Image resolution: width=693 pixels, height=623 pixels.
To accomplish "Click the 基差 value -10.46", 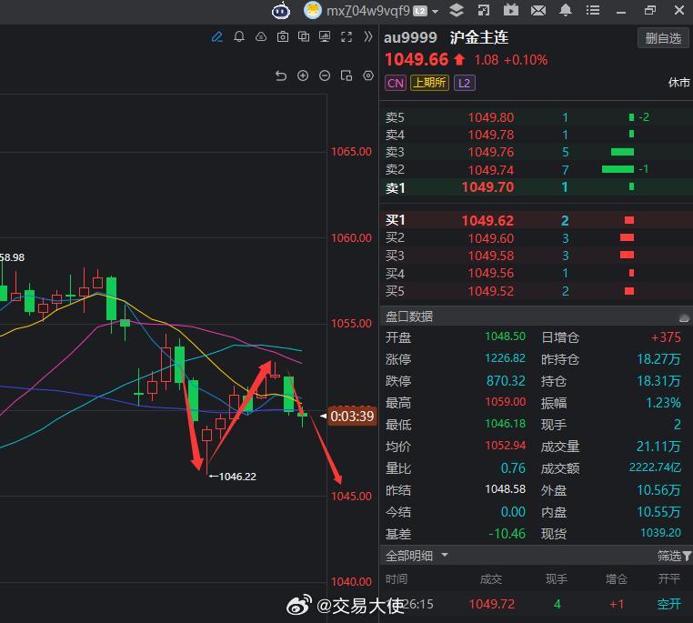I will pyautogui.click(x=507, y=534).
